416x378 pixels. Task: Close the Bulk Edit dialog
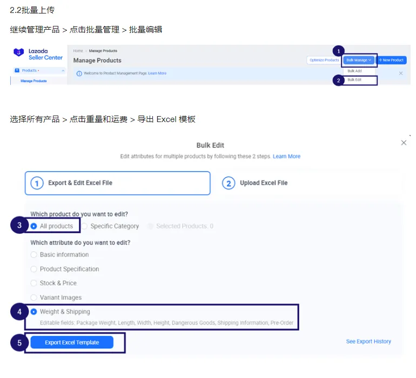404,143
